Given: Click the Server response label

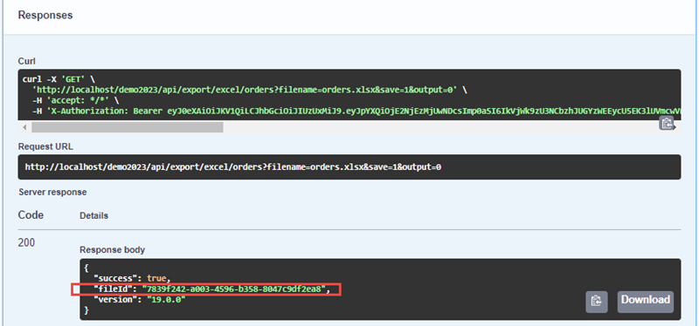Looking at the screenshot, I should click(52, 192).
